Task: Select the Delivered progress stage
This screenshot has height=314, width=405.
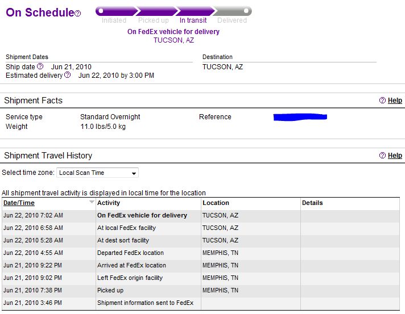Action: 232,20
